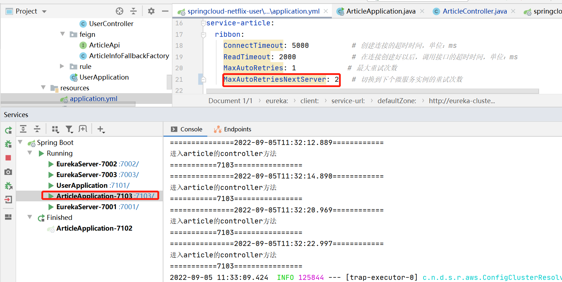Click the ConfigClusterResolver log link
Image resolution: width=562 pixels, height=282 pixels.
point(492,277)
